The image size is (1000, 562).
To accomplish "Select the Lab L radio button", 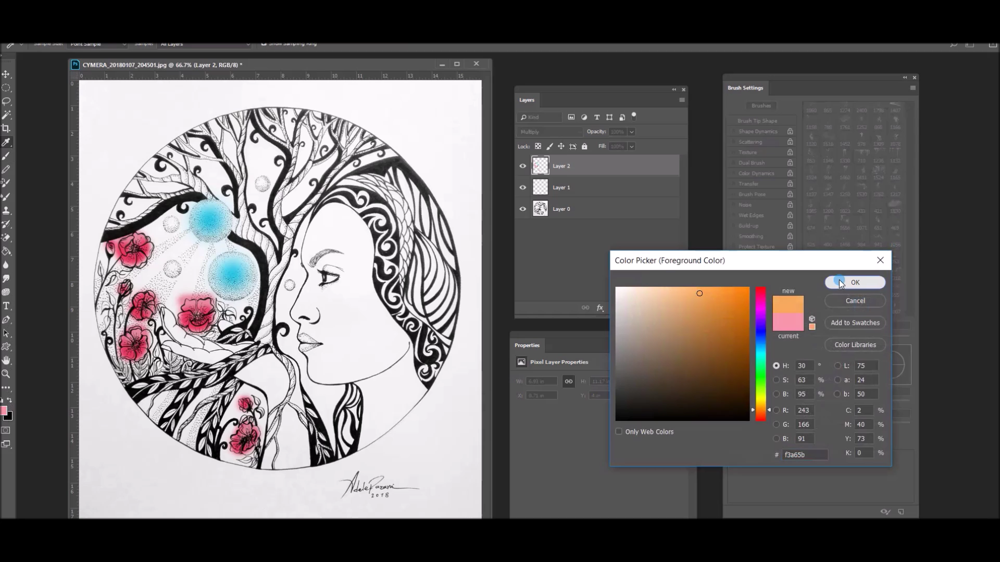I will coord(838,366).
